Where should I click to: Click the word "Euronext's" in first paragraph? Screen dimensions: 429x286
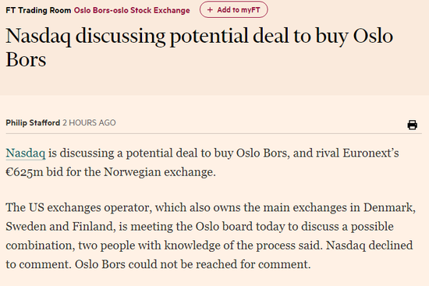click(370, 153)
